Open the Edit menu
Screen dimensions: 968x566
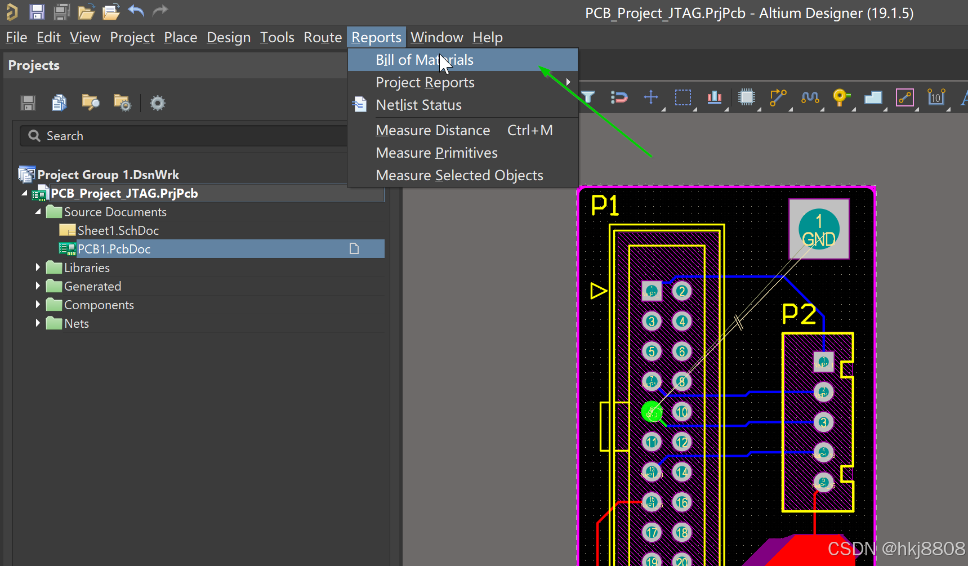click(x=48, y=38)
